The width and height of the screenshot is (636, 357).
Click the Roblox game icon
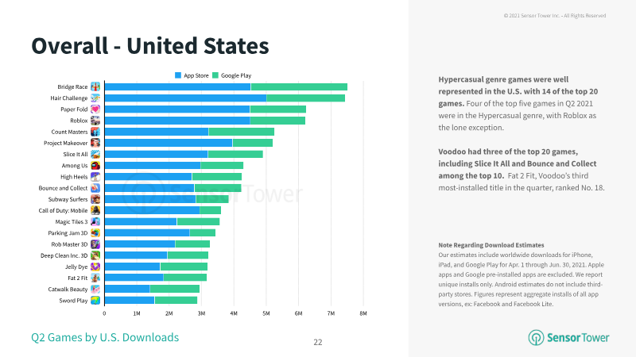coord(95,121)
